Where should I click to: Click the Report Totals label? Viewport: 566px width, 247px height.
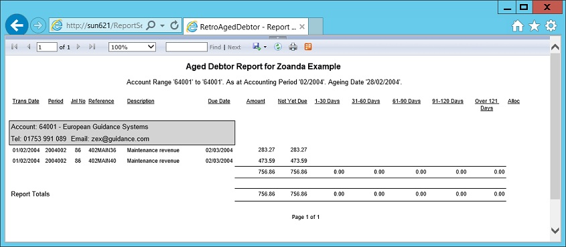[x=30, y=194]
